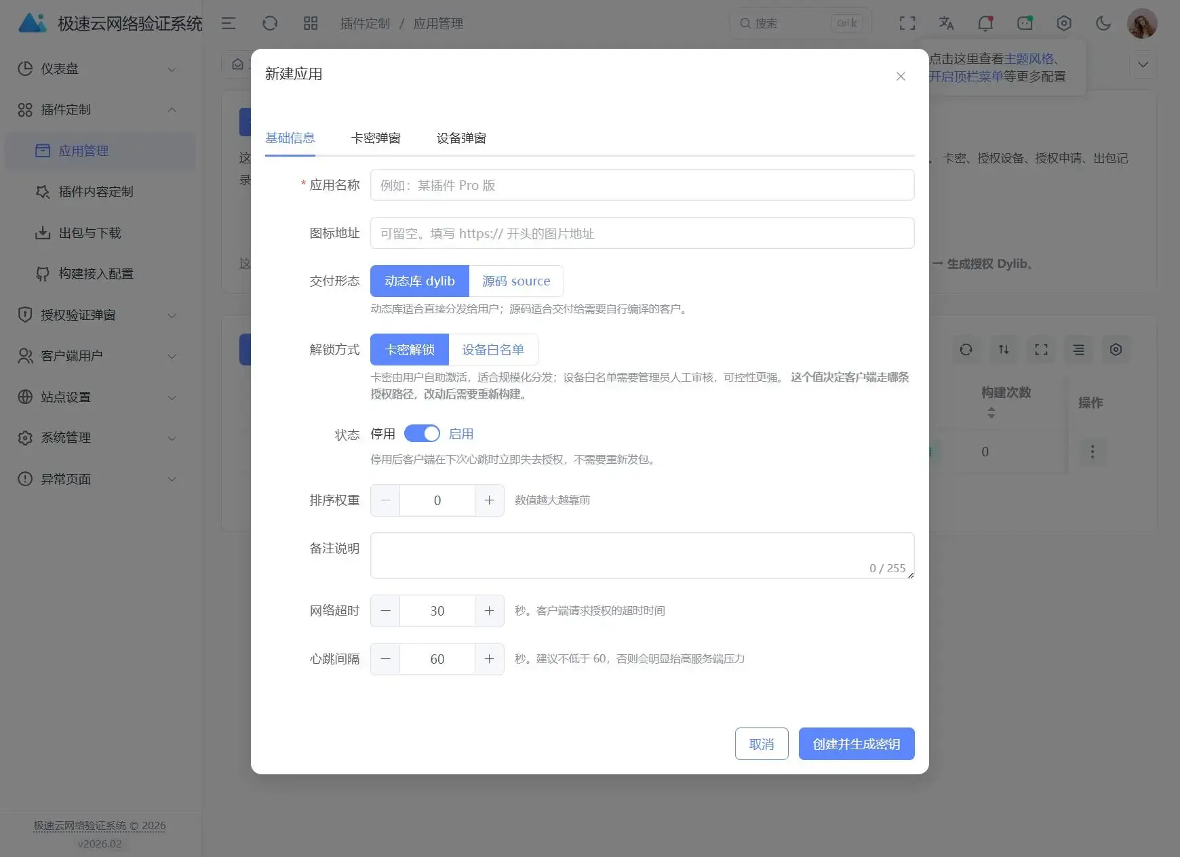This screenshot has width=1180, height=857.
Task: Select 动态库 dylib delivery form
Action: pyautogui.click(x=420, y=281)
